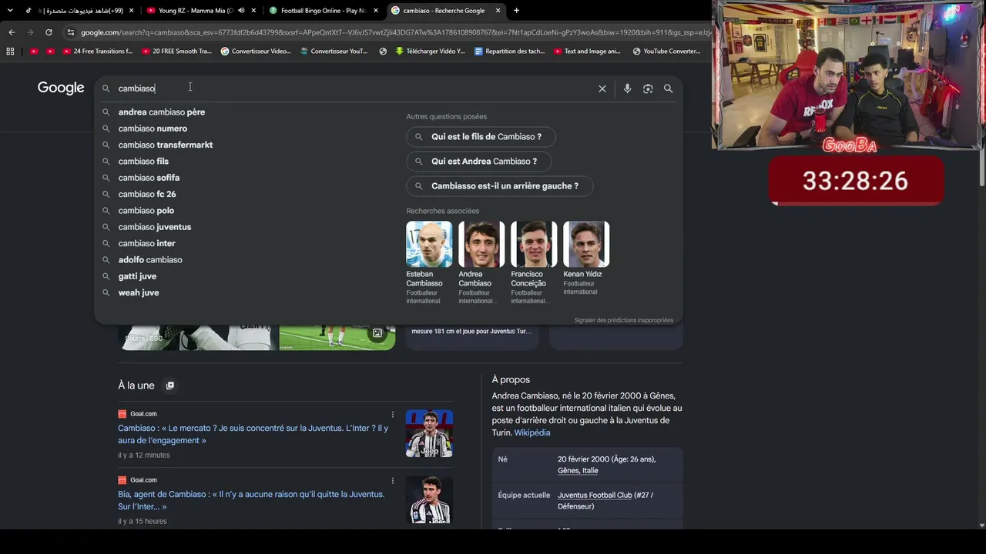The height and width of the screenshot is (554, 986).
Task: Open the Andrea Cambiaso related search
Action: 481,263
